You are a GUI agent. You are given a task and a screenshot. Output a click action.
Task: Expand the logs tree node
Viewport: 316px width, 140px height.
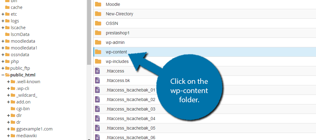[3, 21]
